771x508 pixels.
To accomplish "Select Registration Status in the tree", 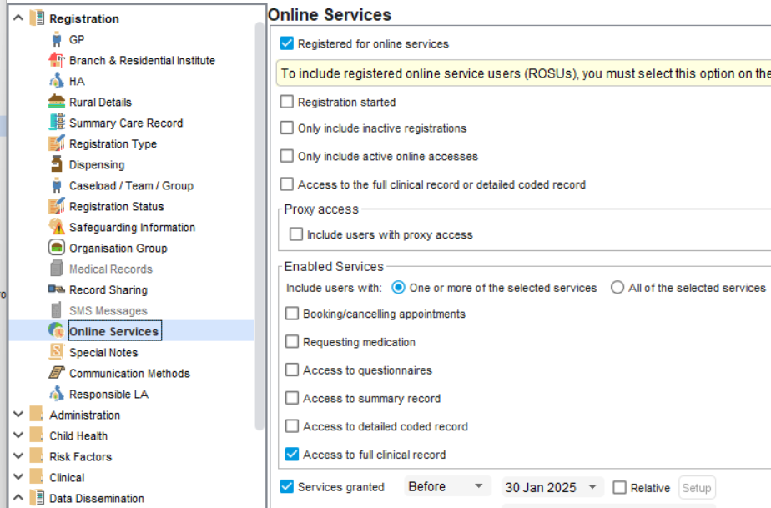I will (116, 206).
